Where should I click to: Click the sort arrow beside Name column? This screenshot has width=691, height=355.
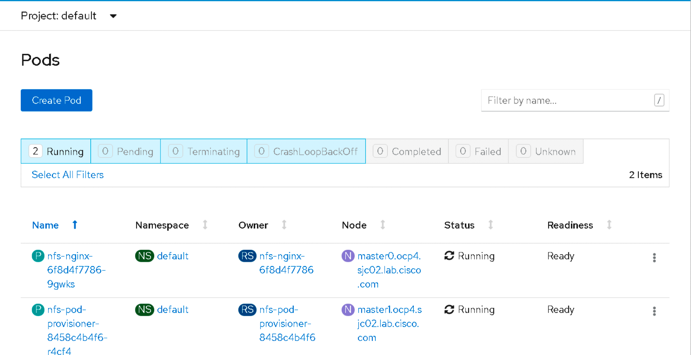pos(75,225)
